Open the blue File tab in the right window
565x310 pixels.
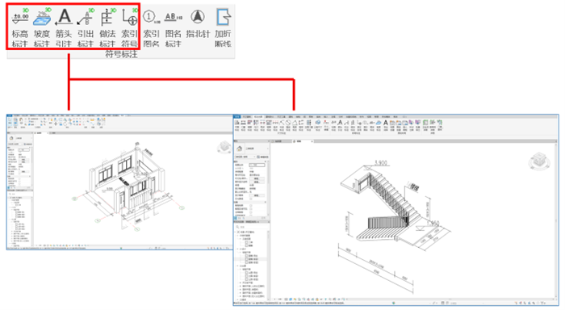click(x=237, y=117)
